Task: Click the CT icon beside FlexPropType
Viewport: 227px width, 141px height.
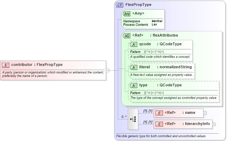Action: 120,5
